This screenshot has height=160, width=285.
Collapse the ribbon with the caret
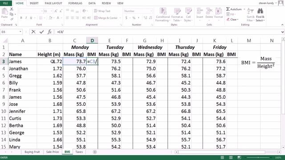(282, 25)
